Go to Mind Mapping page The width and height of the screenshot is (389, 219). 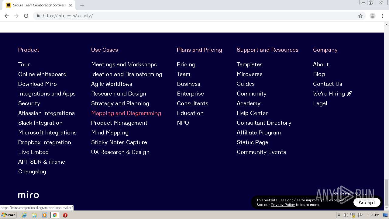coord(110,133)
